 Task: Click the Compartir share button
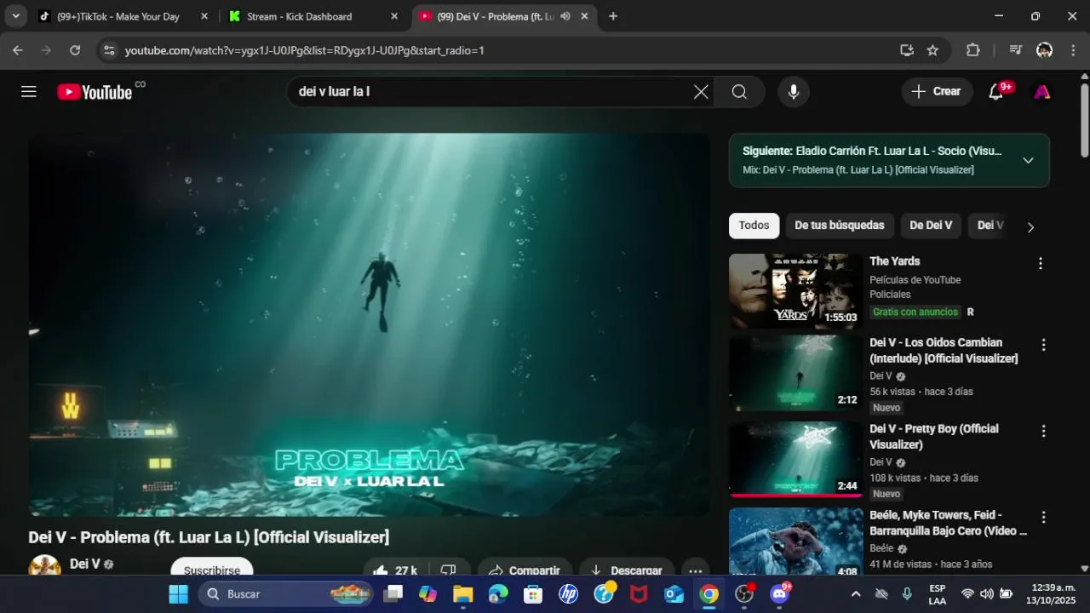pyautogui.click(x=525, y=569)
